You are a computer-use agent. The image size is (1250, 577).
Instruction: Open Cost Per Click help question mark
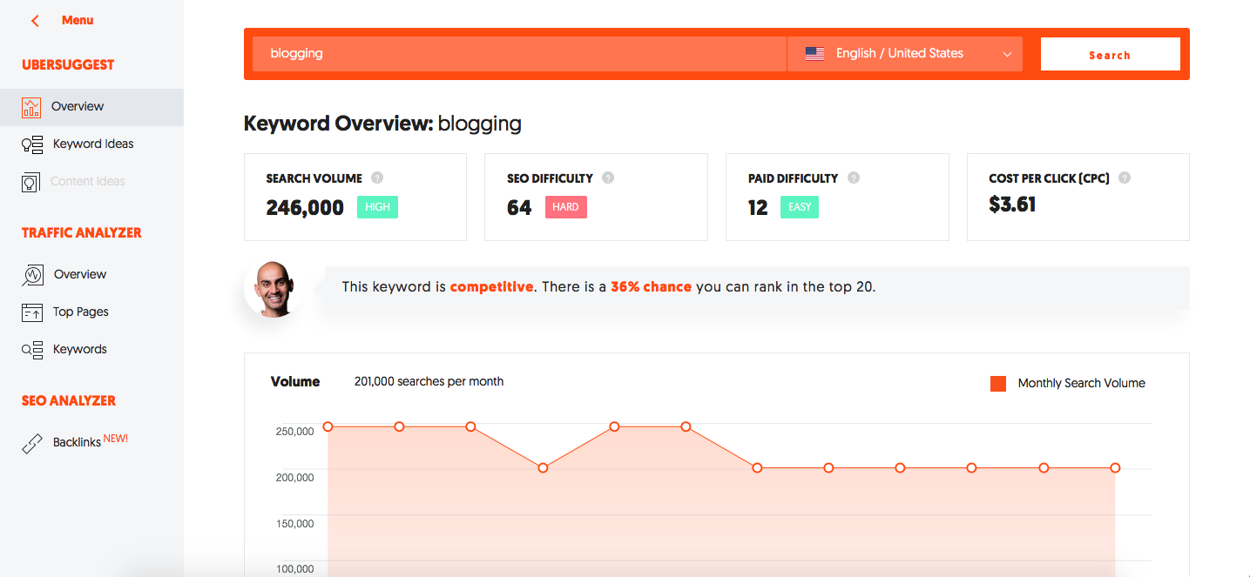point(1125,178)
